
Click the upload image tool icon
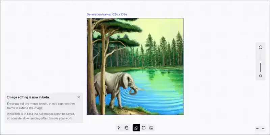151,128
